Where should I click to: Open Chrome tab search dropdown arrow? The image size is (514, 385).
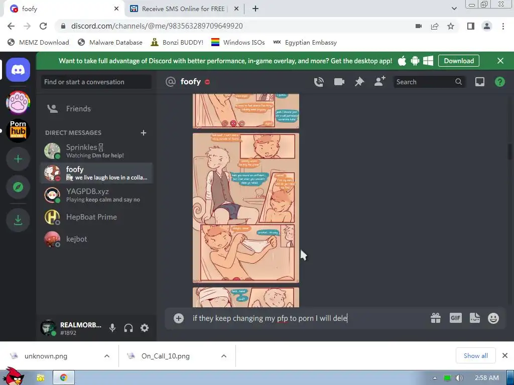pos(454,9)
